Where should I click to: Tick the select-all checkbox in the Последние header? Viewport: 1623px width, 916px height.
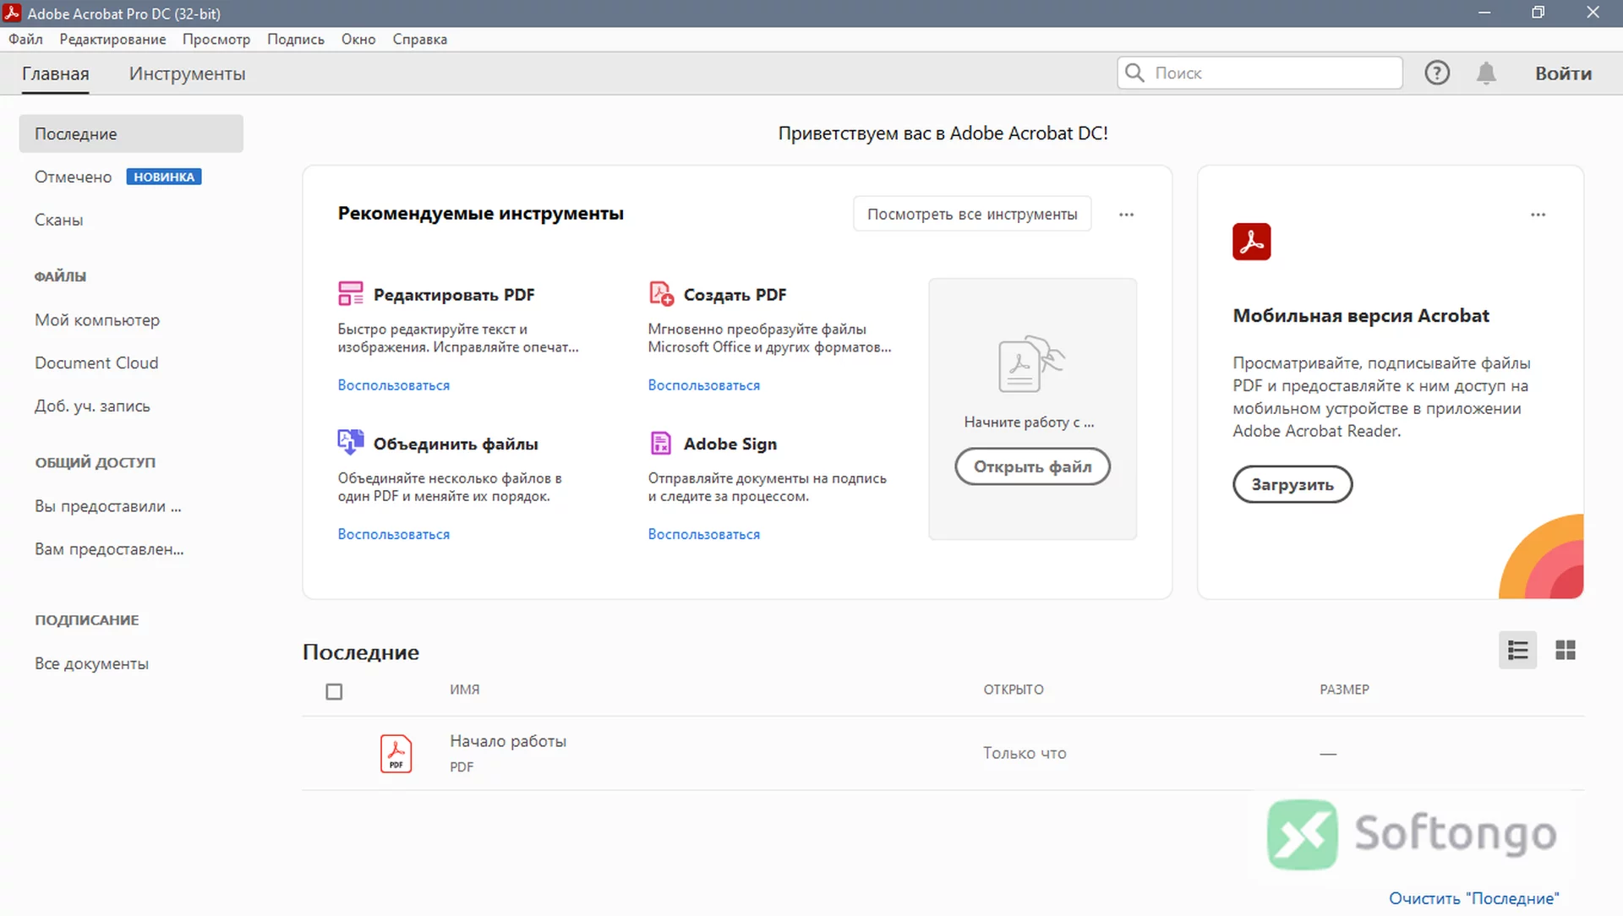tap(334, 691)
